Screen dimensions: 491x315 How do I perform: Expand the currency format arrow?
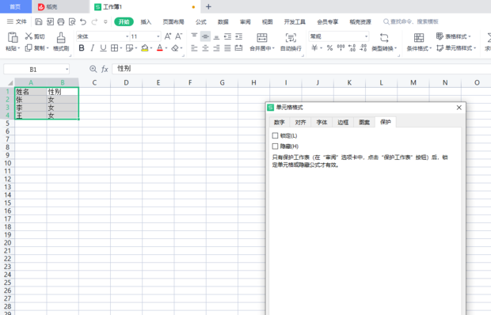click(x=322, y=48)
